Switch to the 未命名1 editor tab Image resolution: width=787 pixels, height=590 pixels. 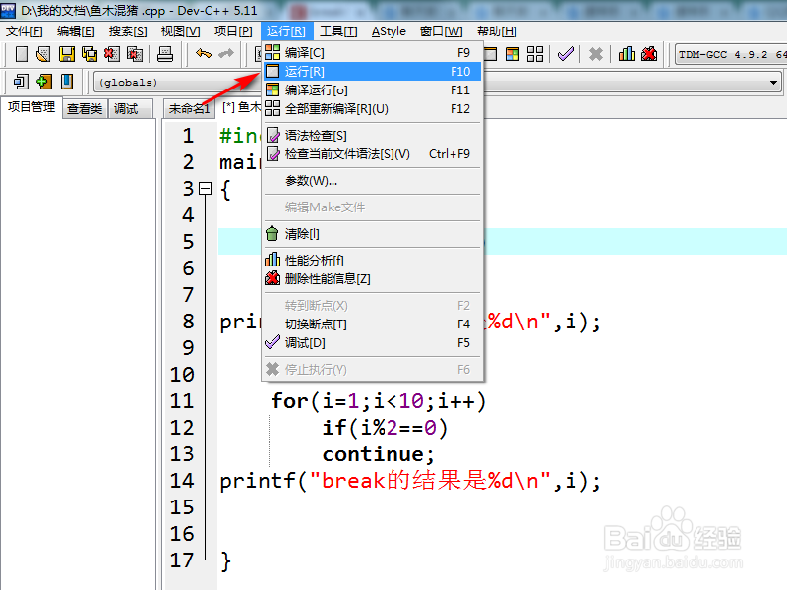coord(189,108)
